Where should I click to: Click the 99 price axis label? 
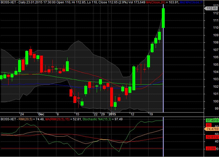click(217, 109)
